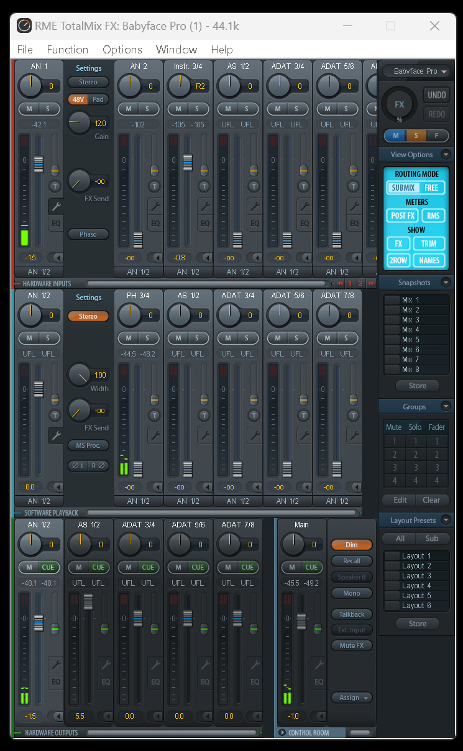Click the Software Playback horizontal scrollbar

tap(222, 512)
